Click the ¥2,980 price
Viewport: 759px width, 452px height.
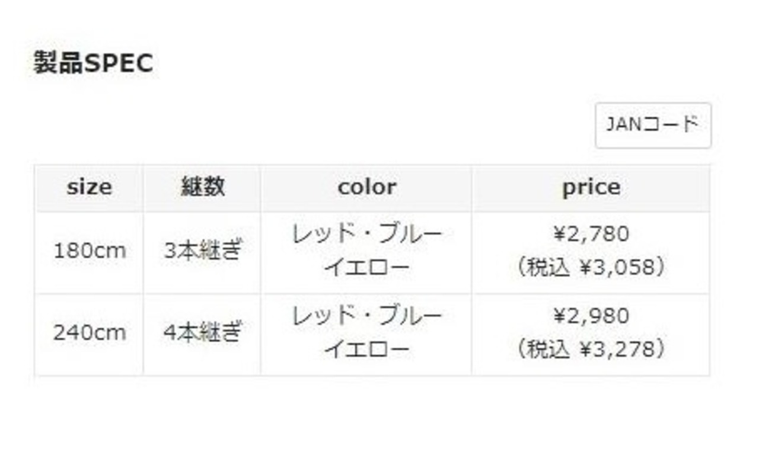pos(591,316)
